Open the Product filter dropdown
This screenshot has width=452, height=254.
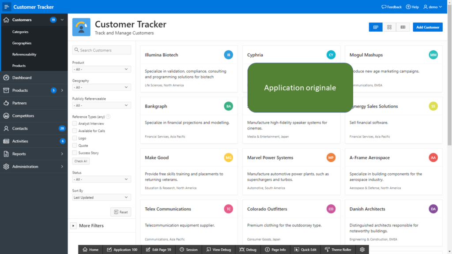point(102,69)
